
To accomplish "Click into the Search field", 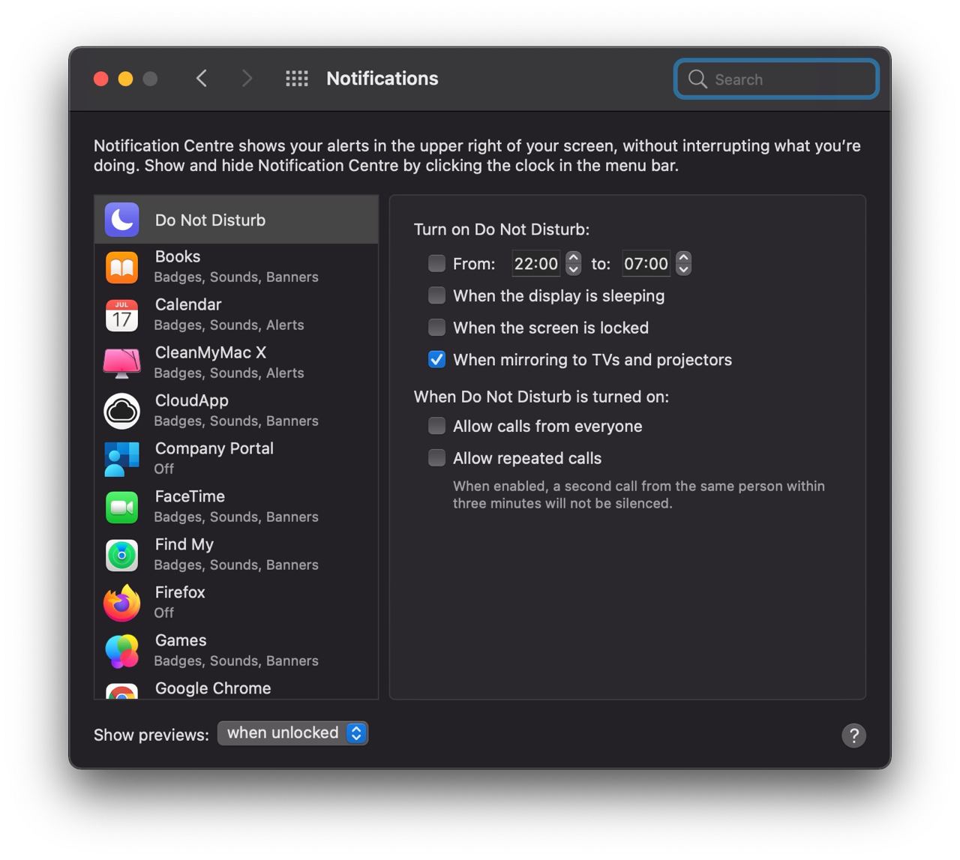I will 776,79.
